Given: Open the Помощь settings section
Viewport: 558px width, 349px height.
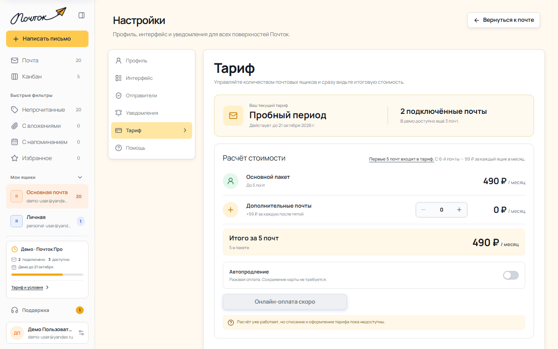Looking at the screenshot, I should click(152, 148).
